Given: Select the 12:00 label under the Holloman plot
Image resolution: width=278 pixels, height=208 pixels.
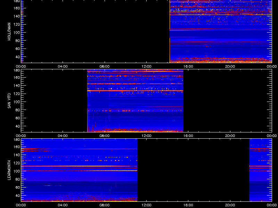Looking at the screenshot, I should tap(146, 67).
